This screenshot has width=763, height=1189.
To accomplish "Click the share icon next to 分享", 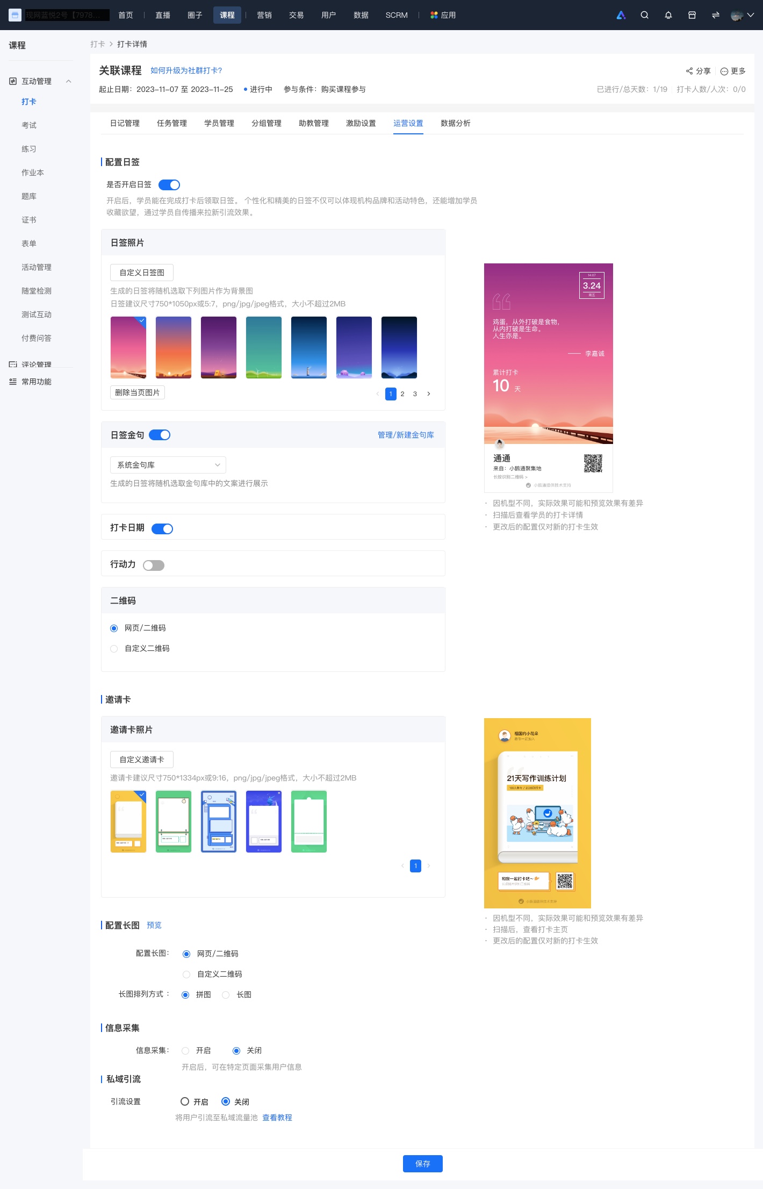I will [x=689, y=71].
